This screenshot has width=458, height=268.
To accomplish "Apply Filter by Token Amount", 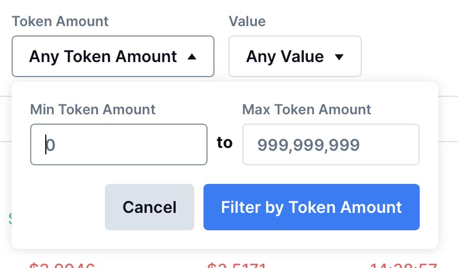I will pos(312,207).
